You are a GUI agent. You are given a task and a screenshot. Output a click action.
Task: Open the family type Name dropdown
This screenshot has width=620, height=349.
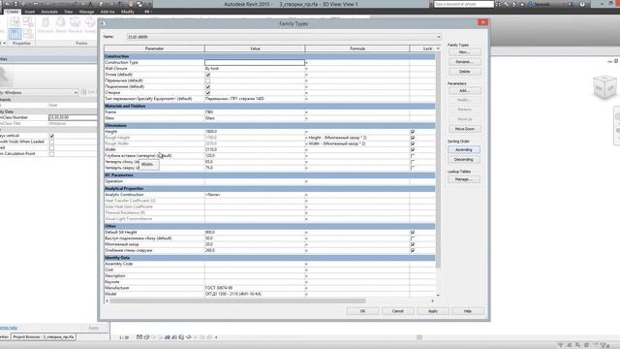point(438,37)
